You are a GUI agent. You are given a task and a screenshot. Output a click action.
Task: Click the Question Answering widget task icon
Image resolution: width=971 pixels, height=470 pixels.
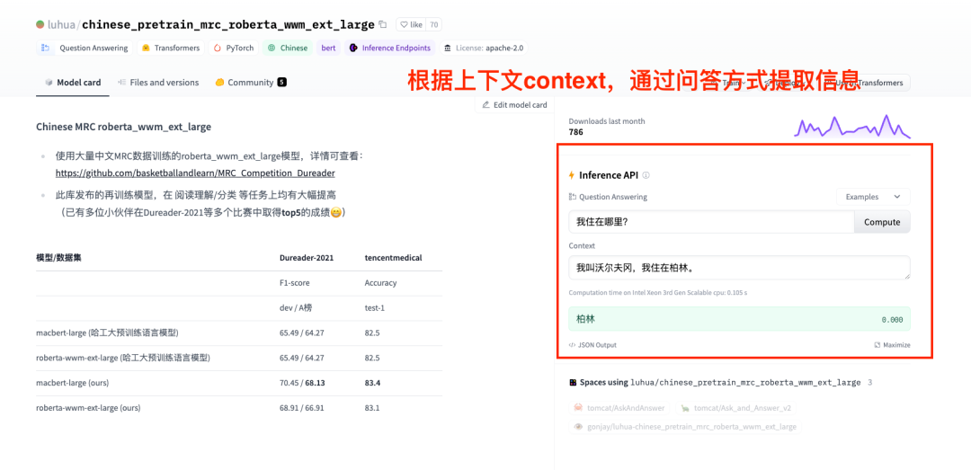[x=572, y=197]
